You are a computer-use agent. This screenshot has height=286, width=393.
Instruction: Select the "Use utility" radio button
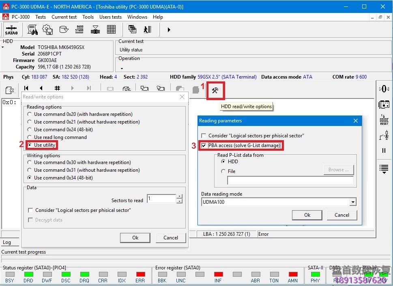pos(30,145)
